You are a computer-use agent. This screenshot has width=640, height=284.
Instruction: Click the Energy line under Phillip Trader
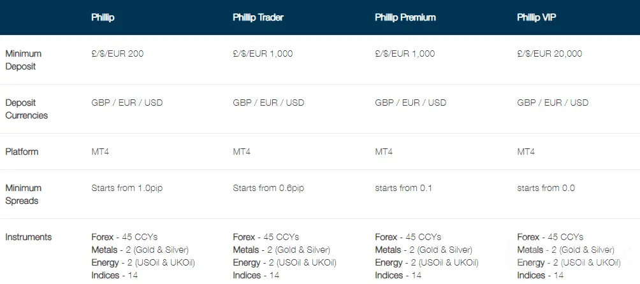point(284,262)
